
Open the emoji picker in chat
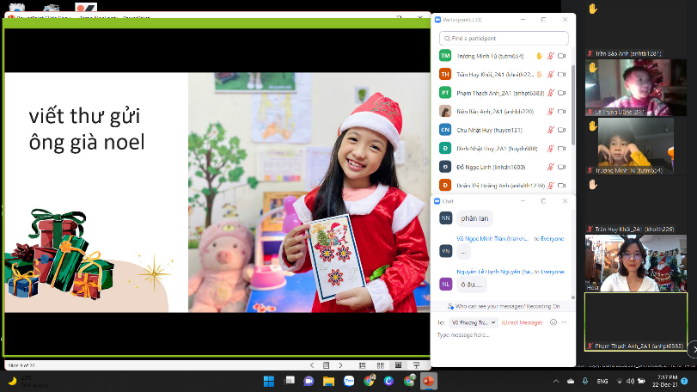click(x=553, y=322)
